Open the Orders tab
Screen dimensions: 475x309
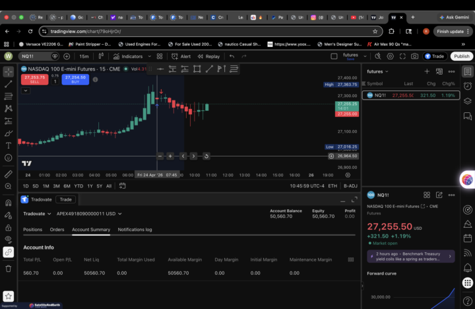(x=57, y=230)
